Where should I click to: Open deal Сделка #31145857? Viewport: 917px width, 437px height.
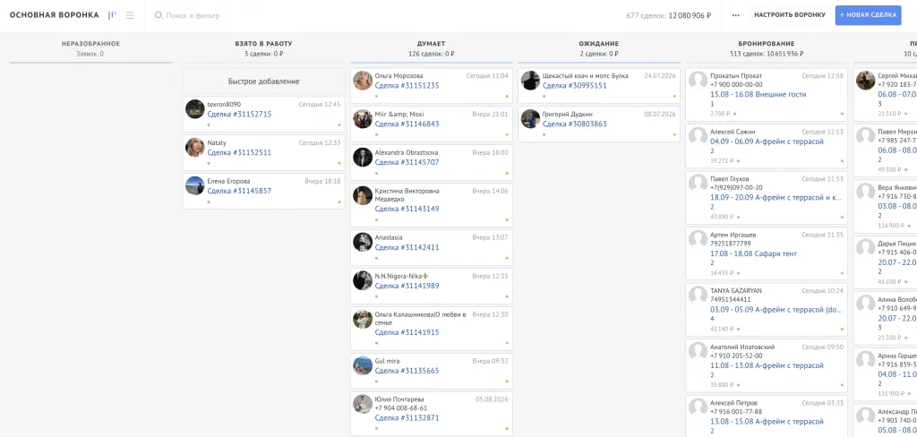(x=239, y=192)
